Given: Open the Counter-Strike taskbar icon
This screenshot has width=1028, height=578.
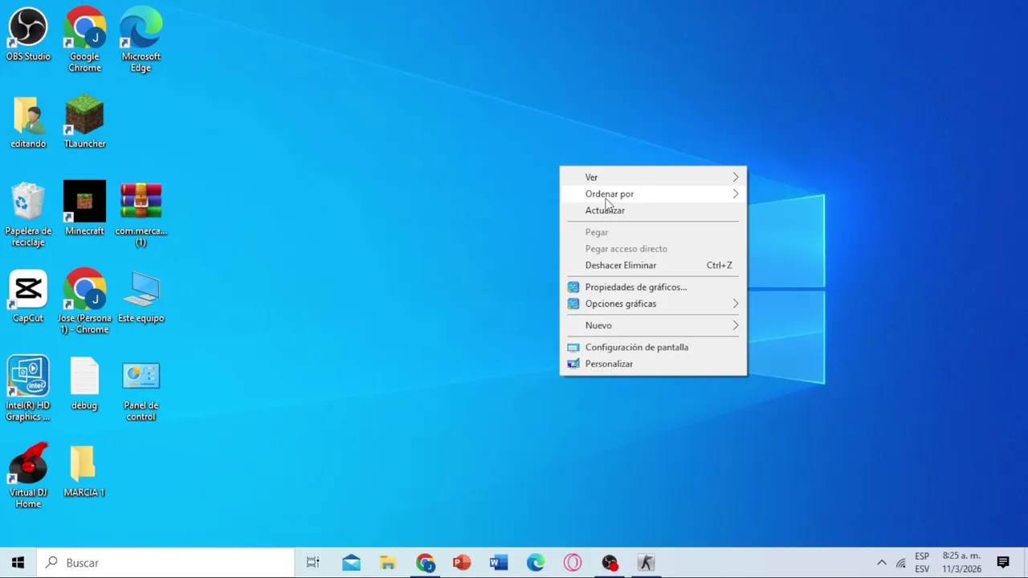Looking at the screenshot, I should click(x=647, y=563).
